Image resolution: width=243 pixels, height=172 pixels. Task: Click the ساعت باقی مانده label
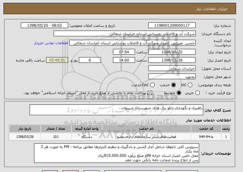click(x=30, y=60)
